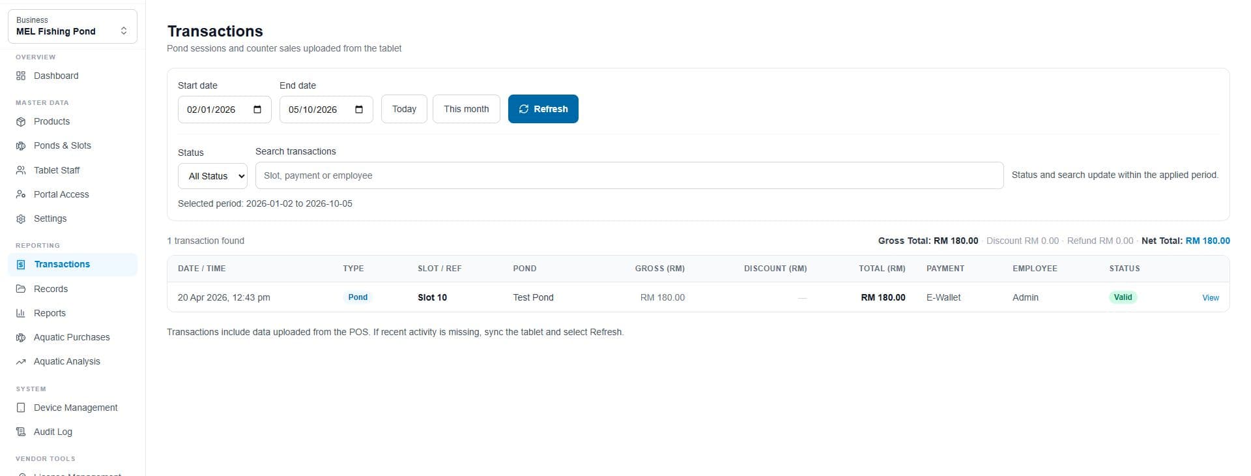This screenshot has height=476, width=1251.
Task: Click the Ponds & Slots fish icon
Action: coord(21,145)
